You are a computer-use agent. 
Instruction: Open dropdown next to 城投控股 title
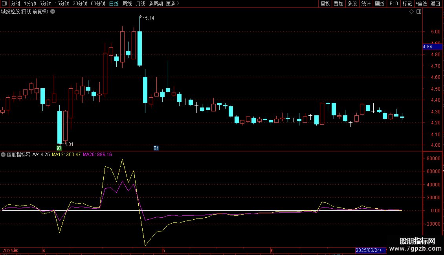pyautogui.click(x=53, y=11)
